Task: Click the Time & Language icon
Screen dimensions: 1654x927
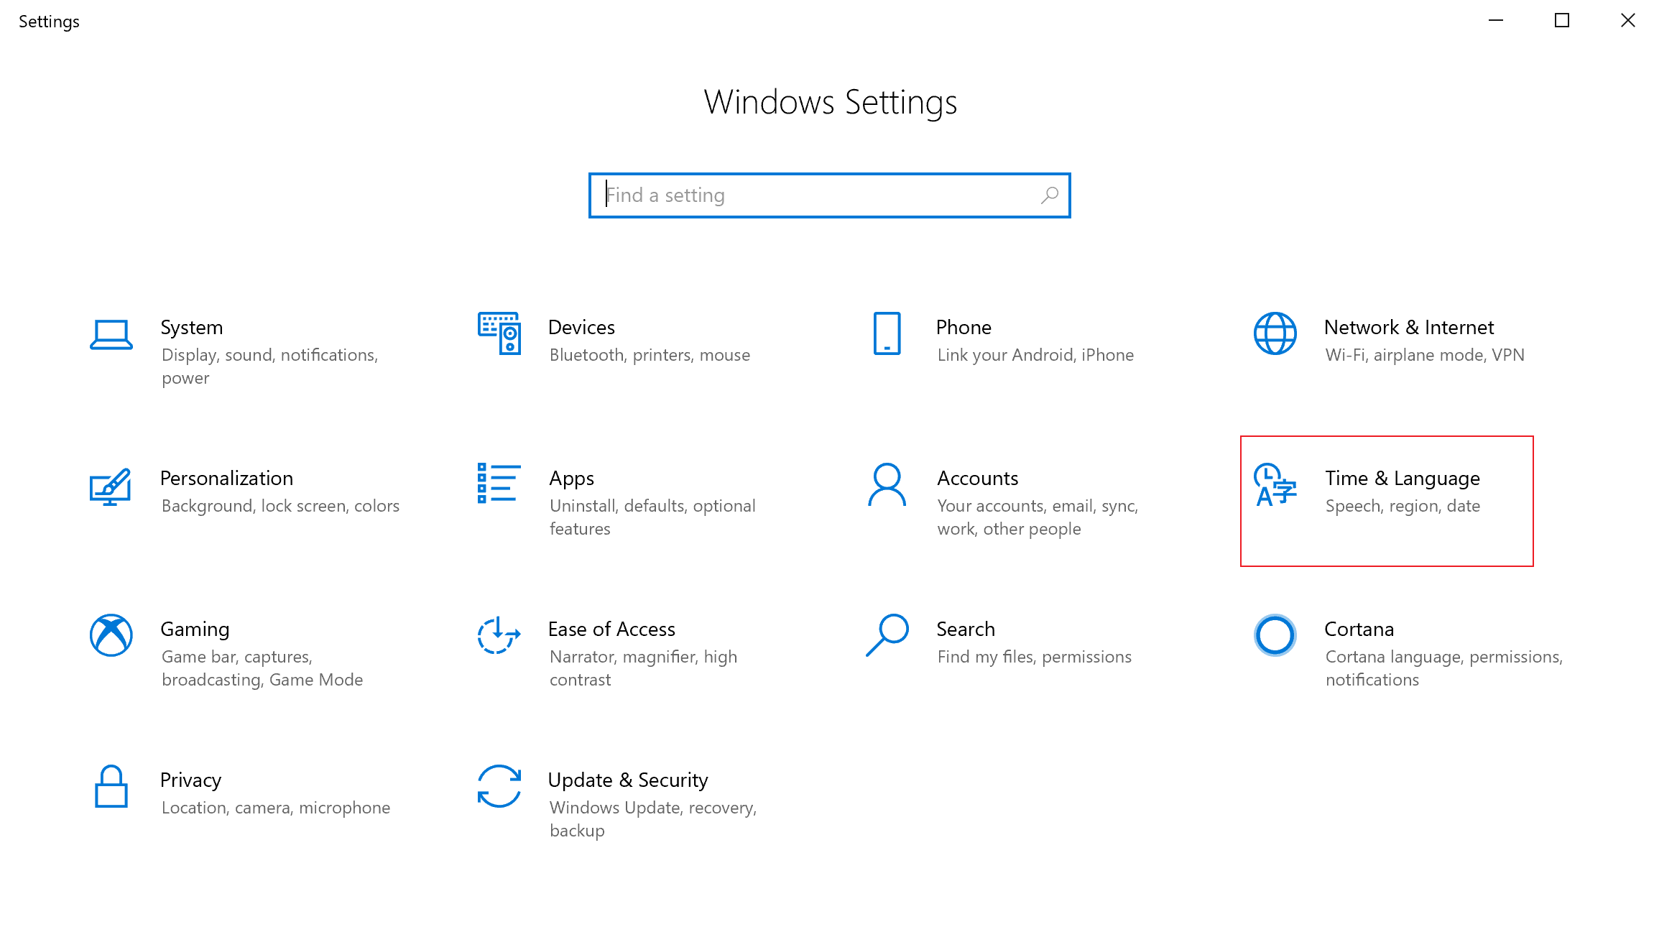Action: 1275,485
